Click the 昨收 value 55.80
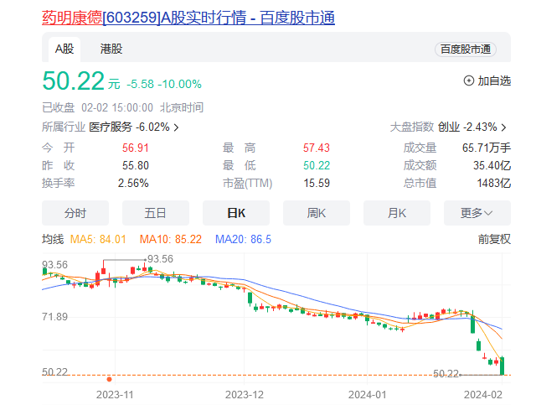536x405 pixels. [x=136, y=166]
